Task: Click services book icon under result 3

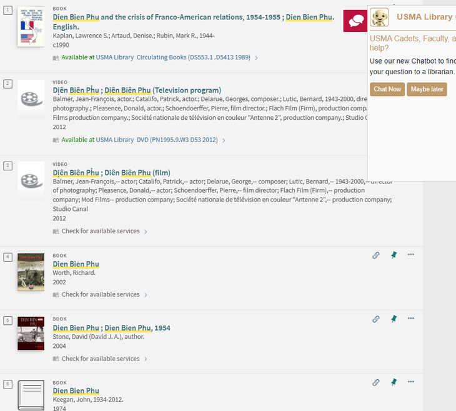Action: (56, 231)
